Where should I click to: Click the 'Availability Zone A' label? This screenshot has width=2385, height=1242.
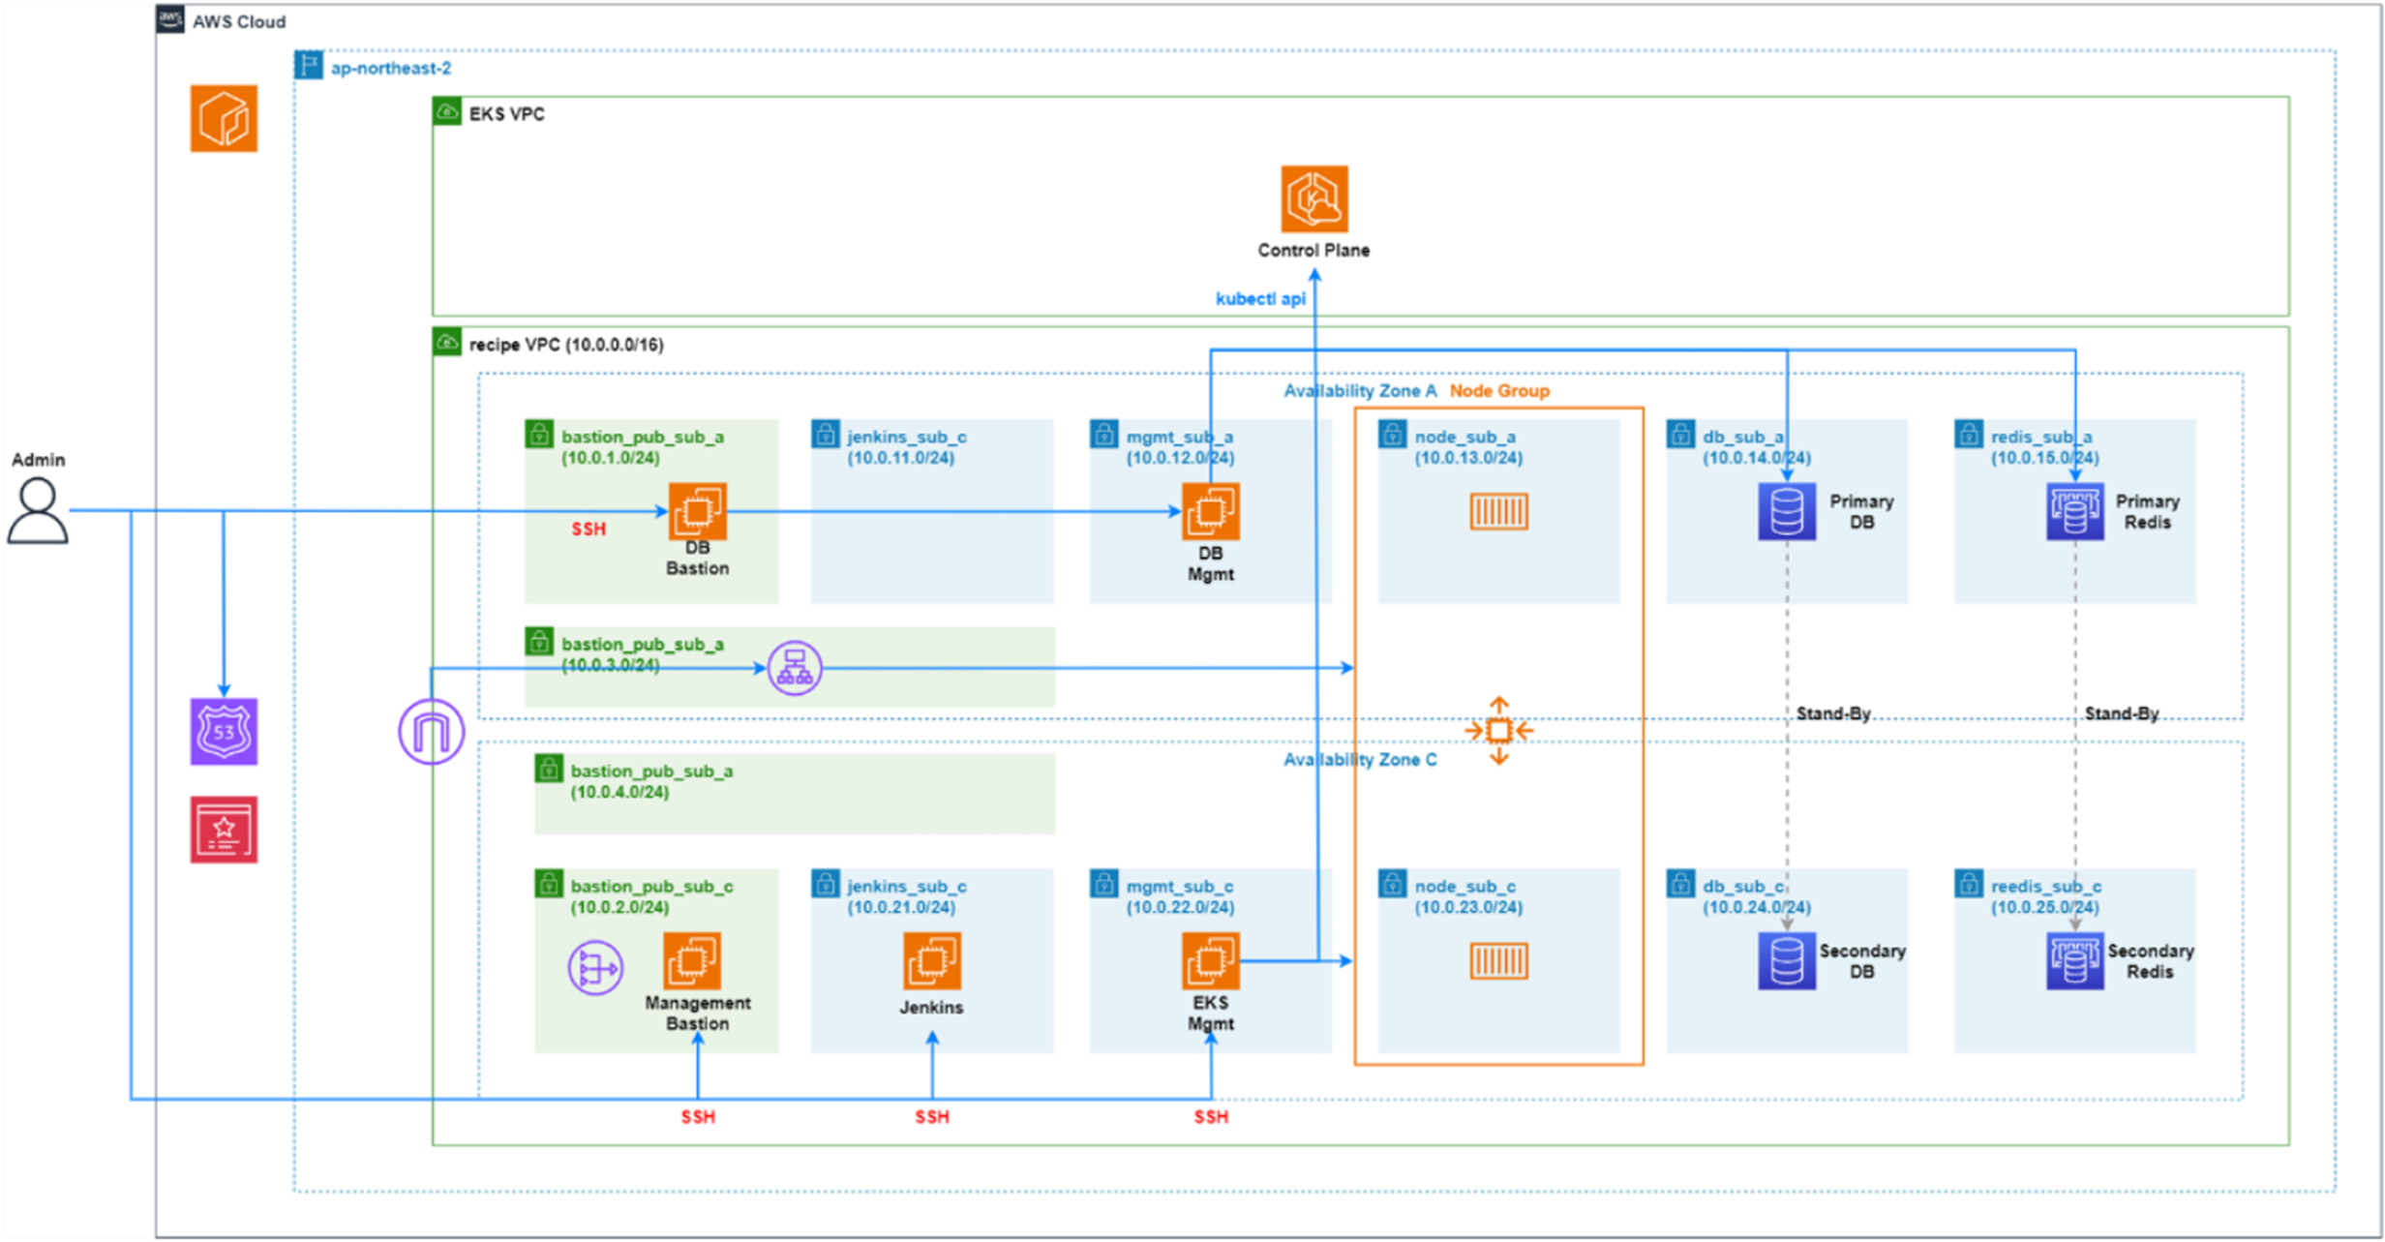(x=1360, y=391)
